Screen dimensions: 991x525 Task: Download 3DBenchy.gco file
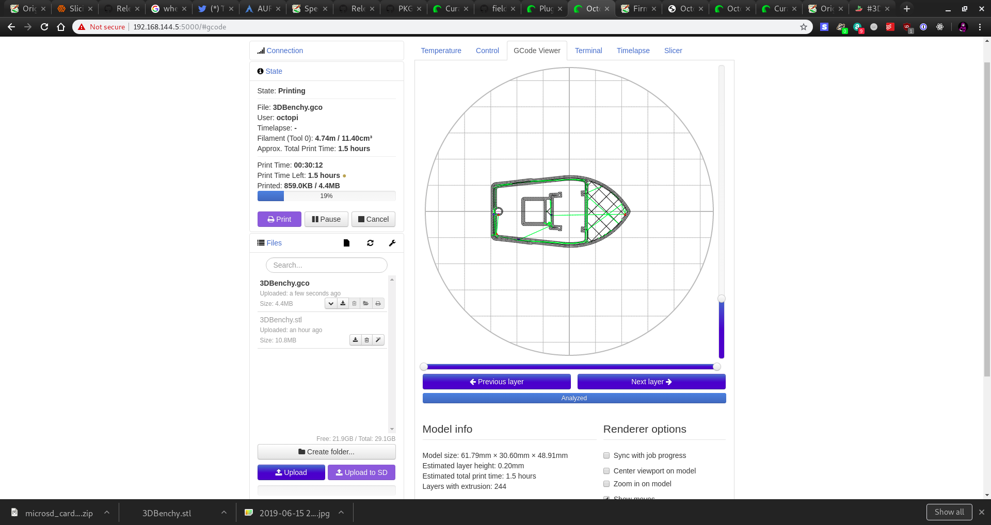click(343, 303)
